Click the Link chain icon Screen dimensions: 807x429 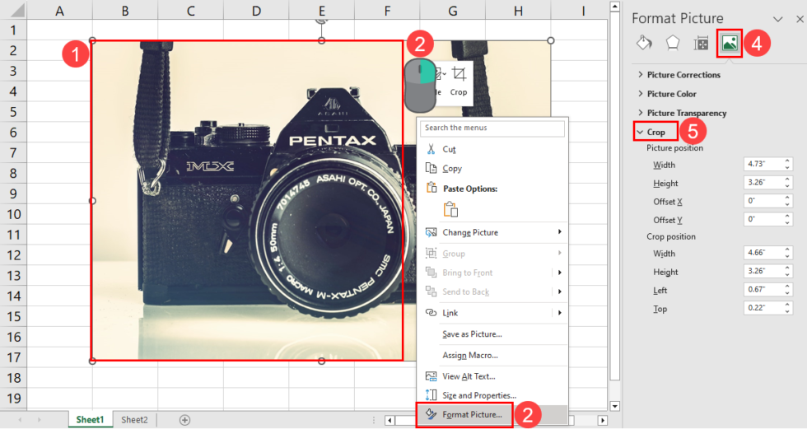coord(431,313)
